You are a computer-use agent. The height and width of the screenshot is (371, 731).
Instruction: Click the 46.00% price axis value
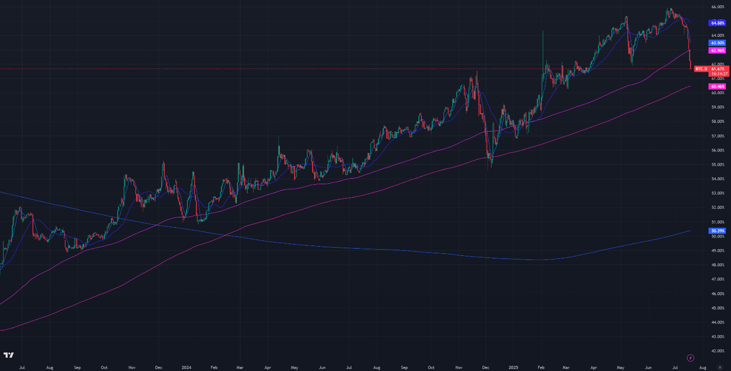pyautogui.click(x=718, y=294)
